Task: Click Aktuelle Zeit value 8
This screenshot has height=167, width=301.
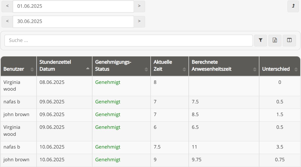Action: coord(155,82)
